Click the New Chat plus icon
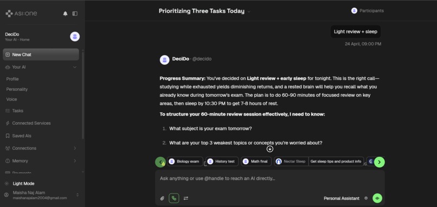The width and height of the screenshot is (437, 207). [8, 55]
